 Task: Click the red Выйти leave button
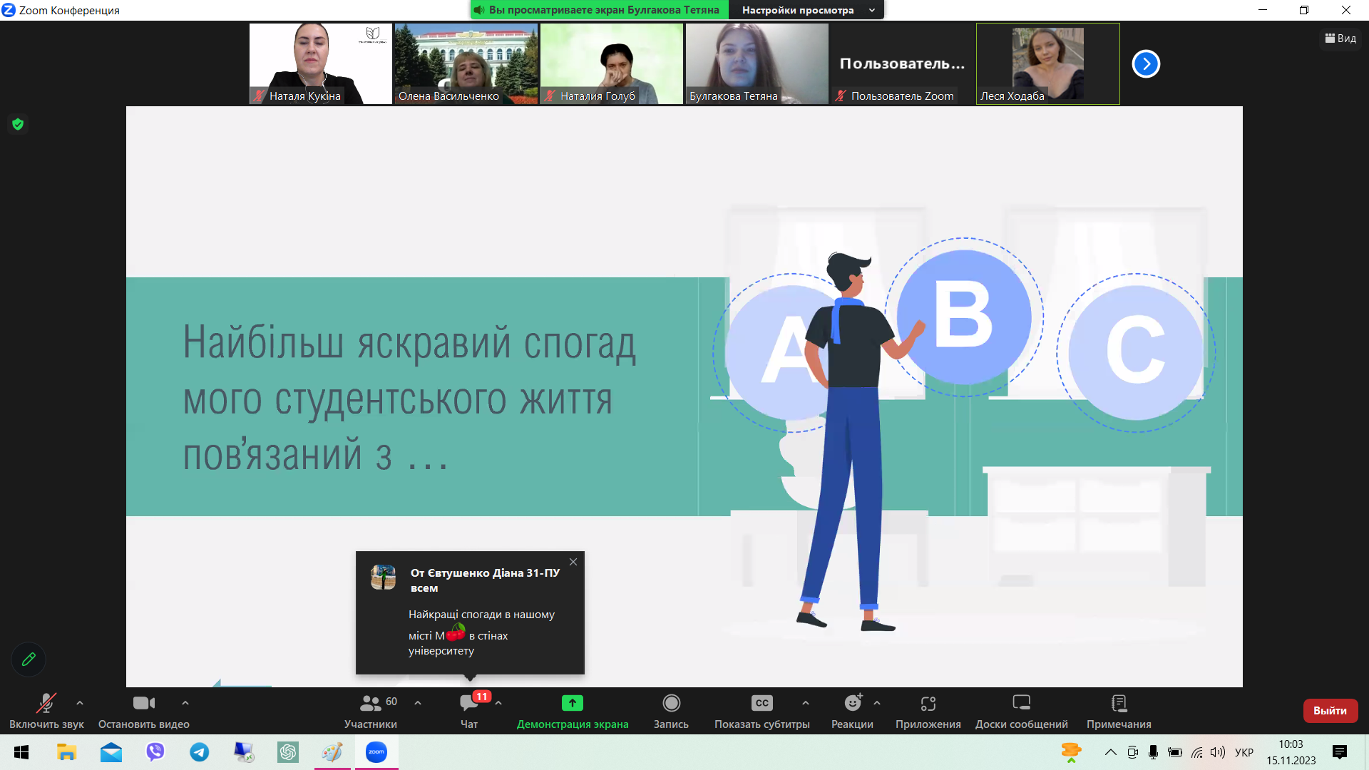coord(1330,711)
